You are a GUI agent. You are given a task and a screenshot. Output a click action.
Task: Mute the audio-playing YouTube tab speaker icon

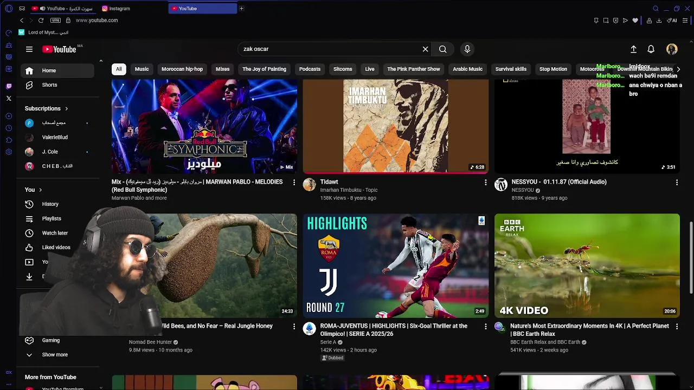42,9
